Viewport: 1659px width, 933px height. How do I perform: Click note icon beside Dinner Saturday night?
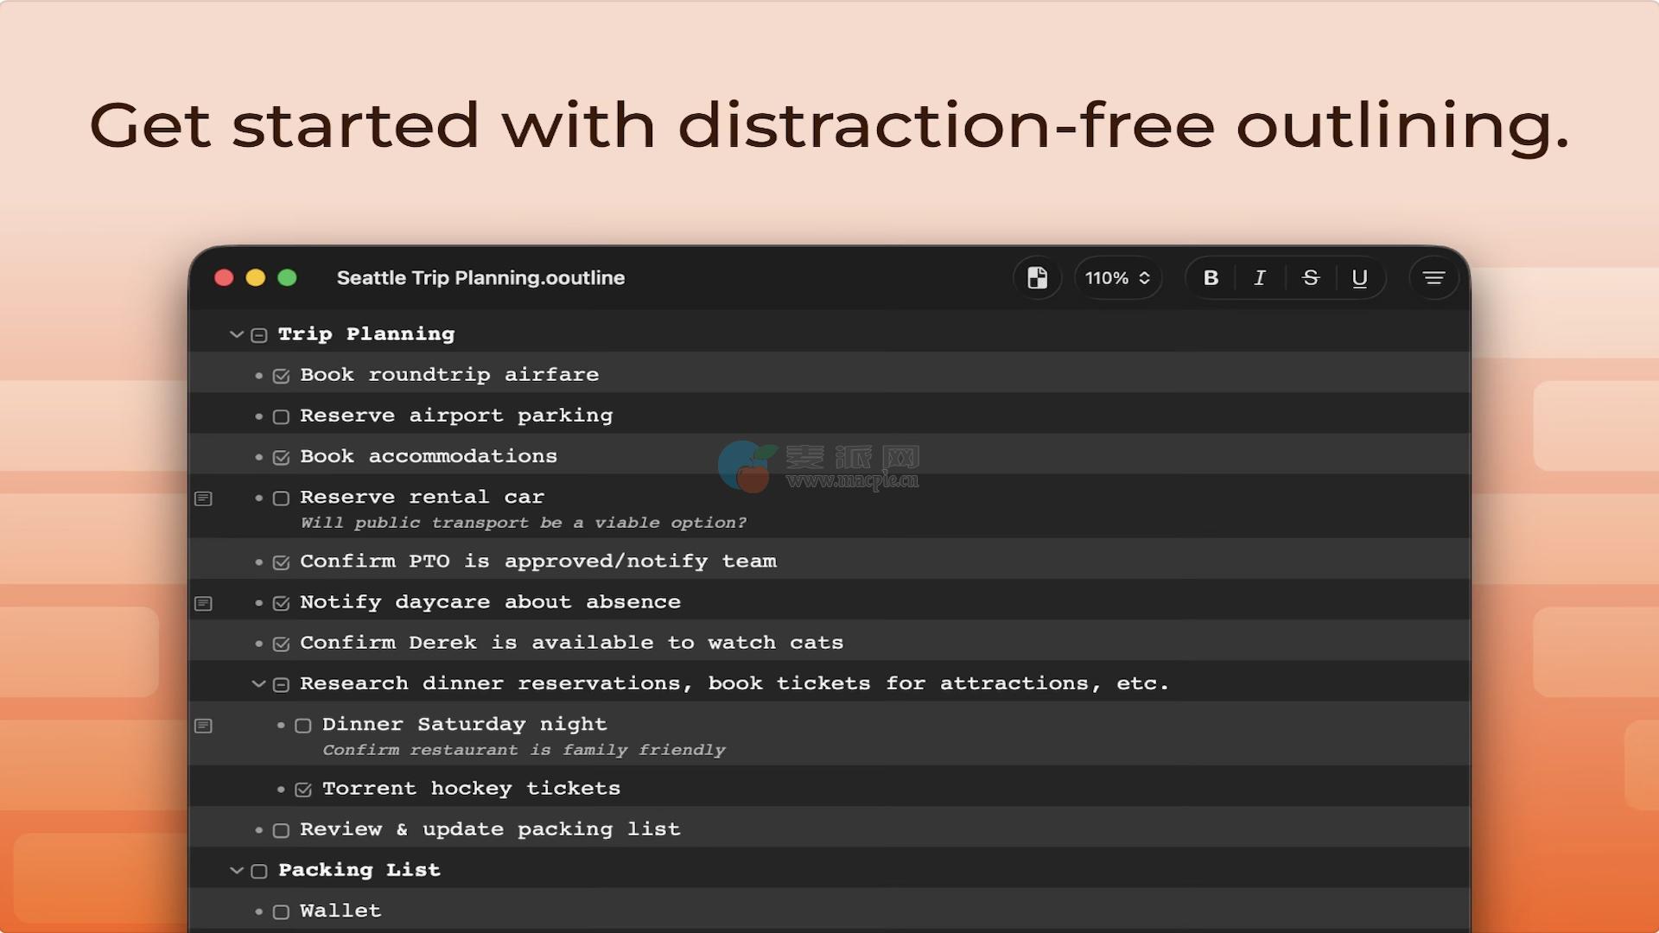[x=204, y=726]
